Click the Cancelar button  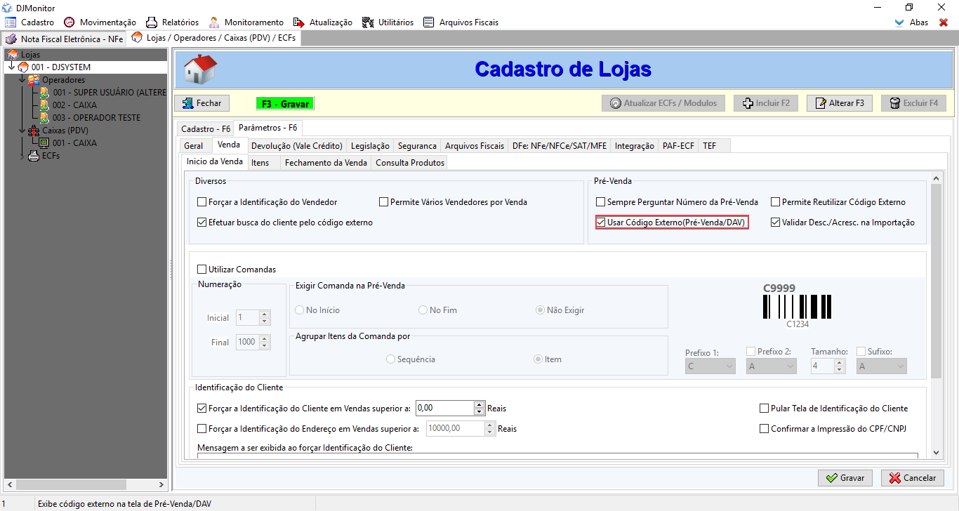pyautogui.click(x=912, y=478)
